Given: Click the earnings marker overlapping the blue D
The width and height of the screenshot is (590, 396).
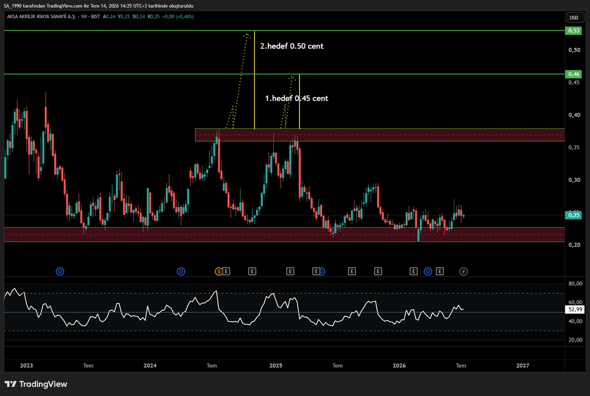Looking at the screenshot, I should (316, 271).
